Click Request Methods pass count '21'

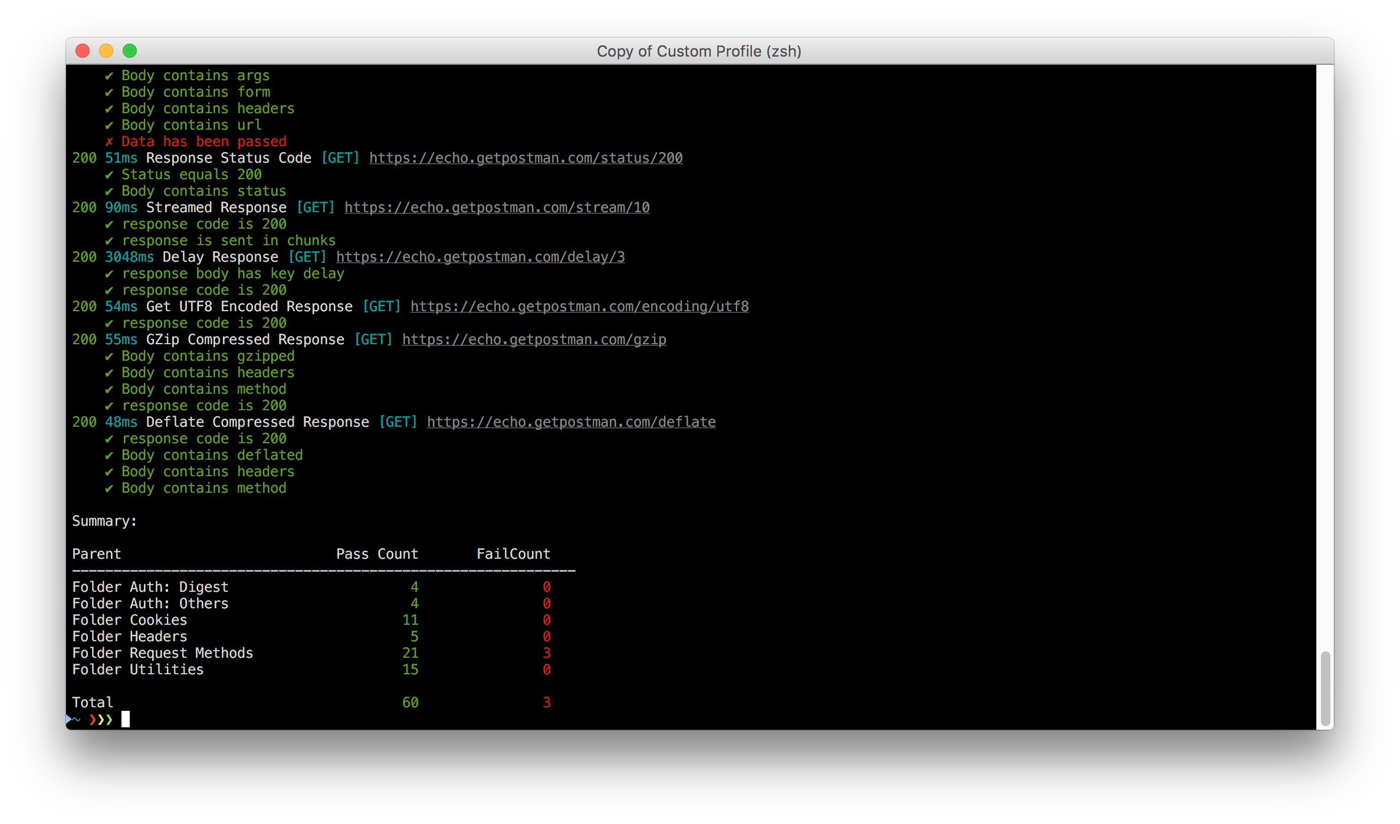[x=410, y=653]
